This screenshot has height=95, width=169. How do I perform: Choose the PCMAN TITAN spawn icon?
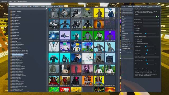[87, 47]
